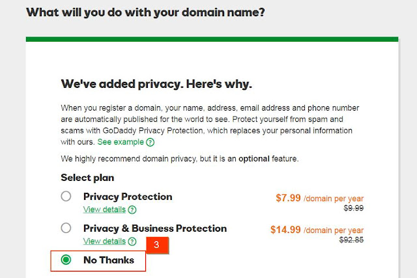Click help icon next to Business Protection details
Screen dimensions: 417x278
point(132,242)
